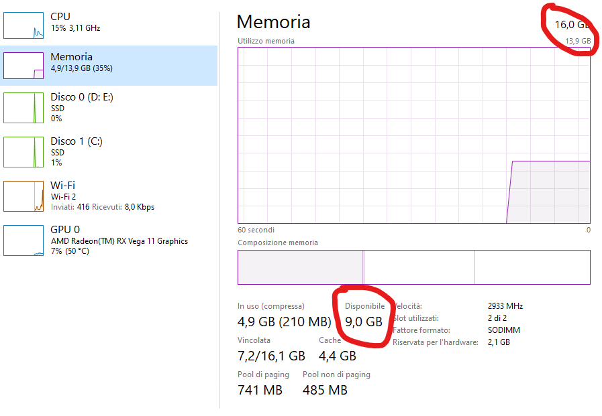Image resolution: width=602 pixels, height=416 pixels.
Task: Click the Riservata per l'hardware 2,1 GB value
Action: (x=499, y=342)
